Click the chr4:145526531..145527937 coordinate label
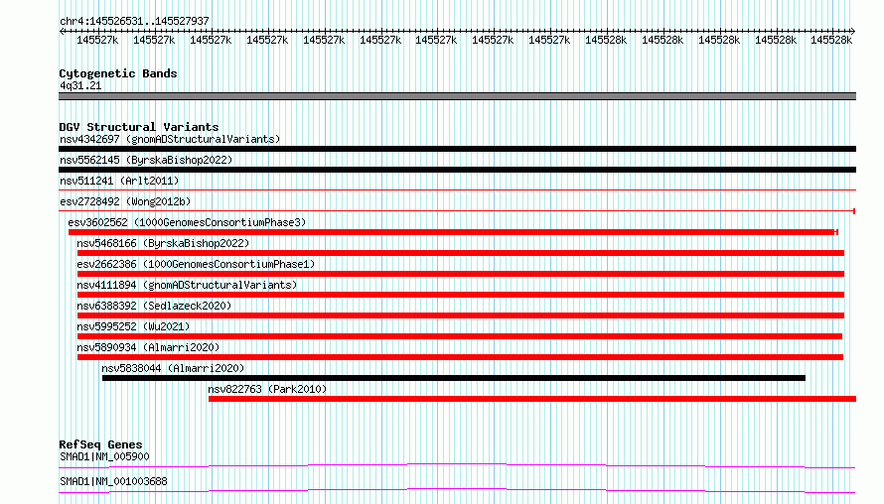The width and height of the screenshot is (884, 504). [x=134, y=21]
